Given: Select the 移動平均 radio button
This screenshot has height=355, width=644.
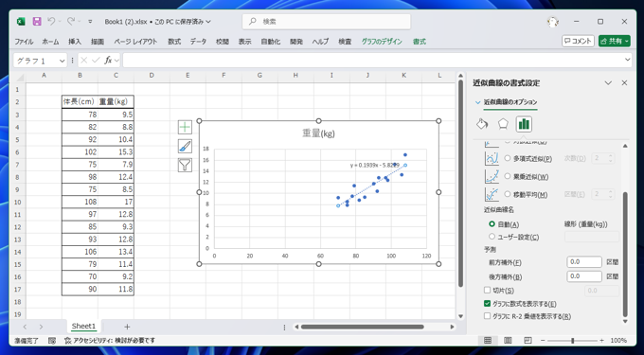Looking at the screenshot, I should coord(508,194).
